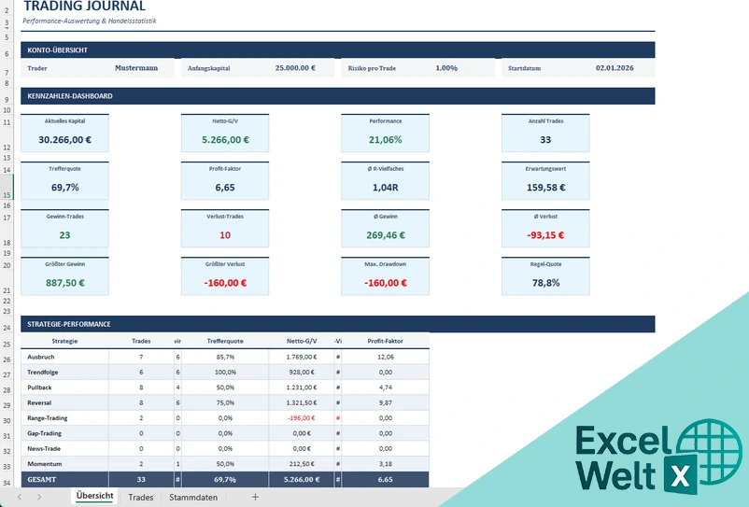The width and height of the screenshot is (749, 507).
Task: Click the STRATEGIE-PERFORMANCE section header
Action: (x=338, y=324)
